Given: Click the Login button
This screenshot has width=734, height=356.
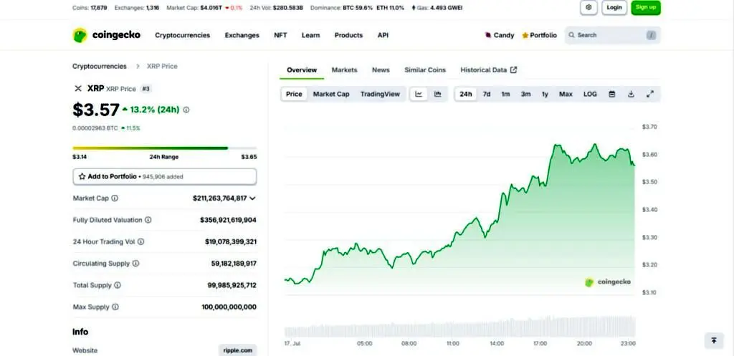Looking at the screenshot, I should pos(614,7).
